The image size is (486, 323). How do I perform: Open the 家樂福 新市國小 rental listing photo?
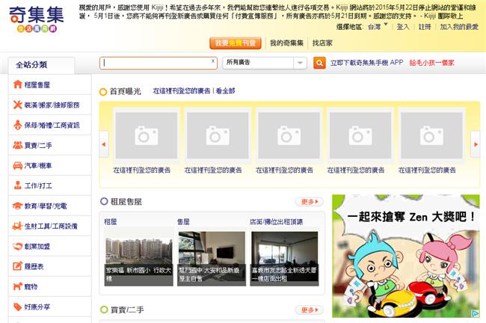point(138,259)
